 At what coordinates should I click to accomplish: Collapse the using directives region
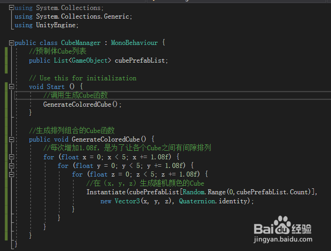point(11,8)
